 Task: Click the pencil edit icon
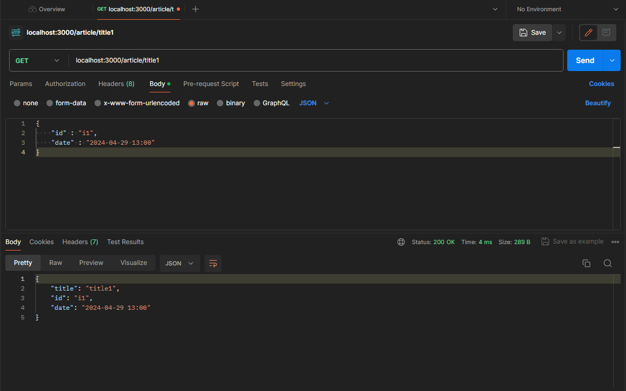coord(588,33)
